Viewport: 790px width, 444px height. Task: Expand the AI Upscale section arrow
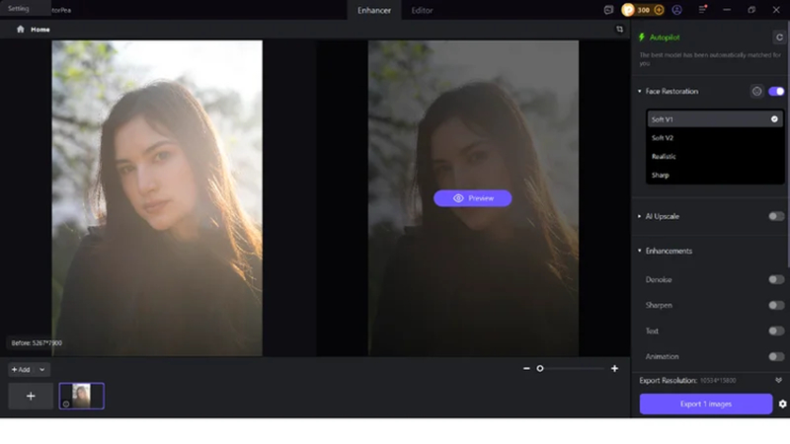[x=639, y=216]
